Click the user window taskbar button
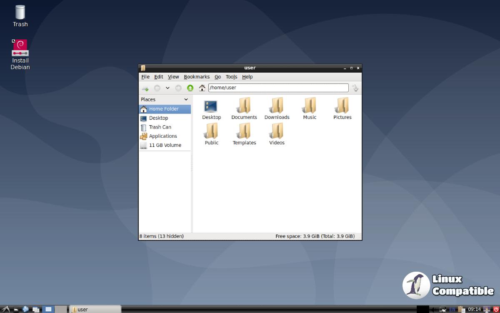This screenshot has height=313, width=500. 95,309
